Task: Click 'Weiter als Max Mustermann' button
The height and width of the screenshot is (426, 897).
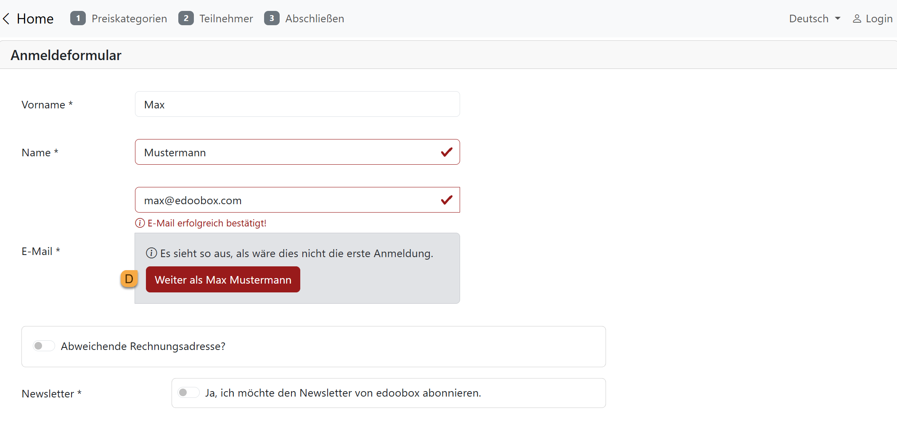Action: click(223, 279)
